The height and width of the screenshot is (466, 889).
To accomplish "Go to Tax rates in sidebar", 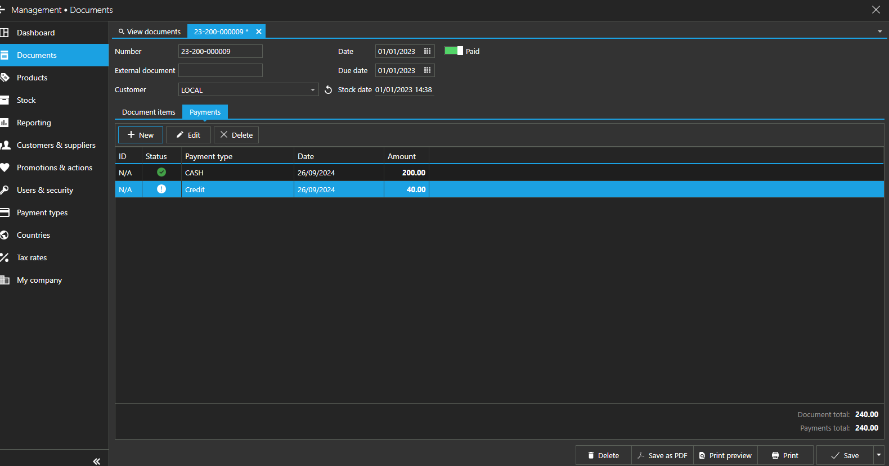I will [x=32, y=257].
